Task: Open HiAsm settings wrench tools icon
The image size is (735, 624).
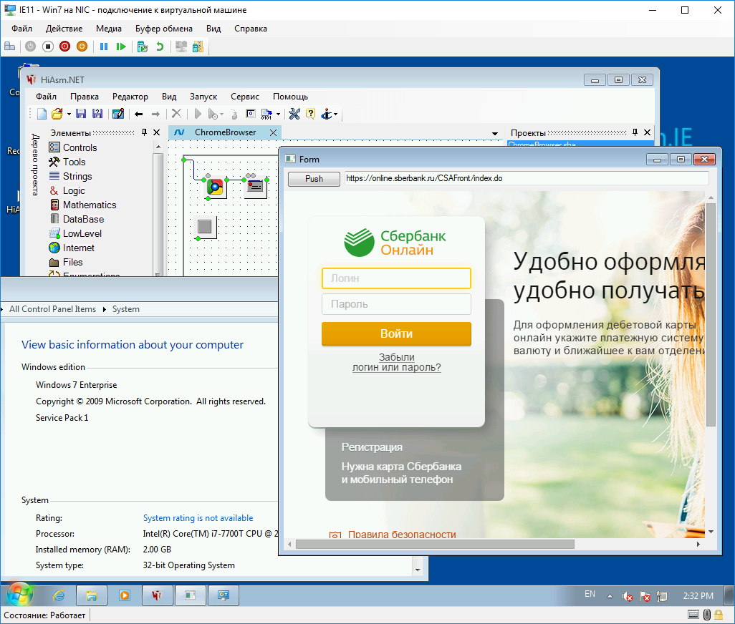Action: [294, 114]
